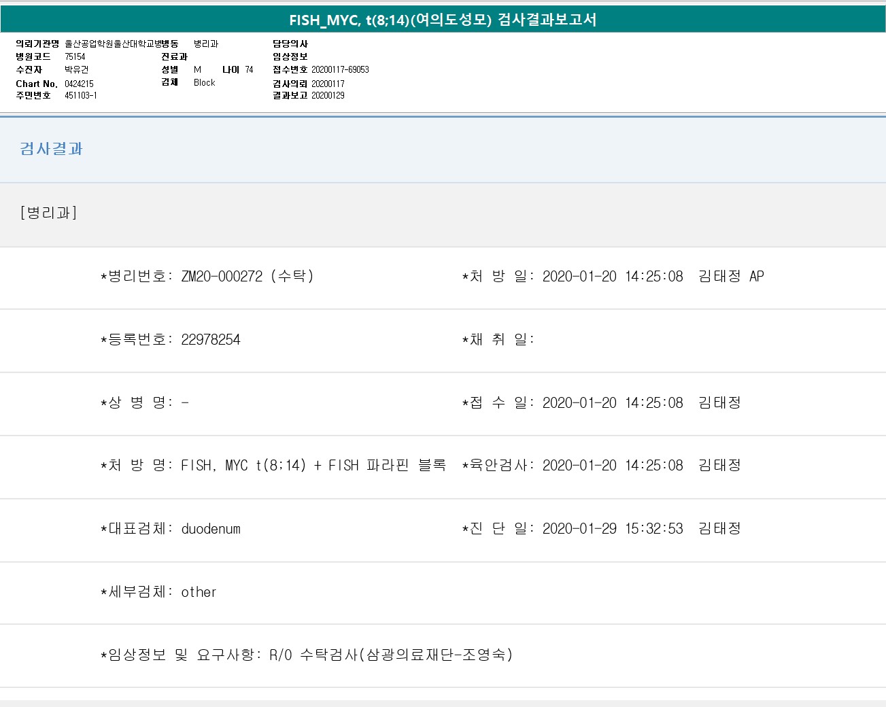Click the 접수번호 20200117-69053 value
The height and width of the screenshot is (707, 886).
point(340,69)
